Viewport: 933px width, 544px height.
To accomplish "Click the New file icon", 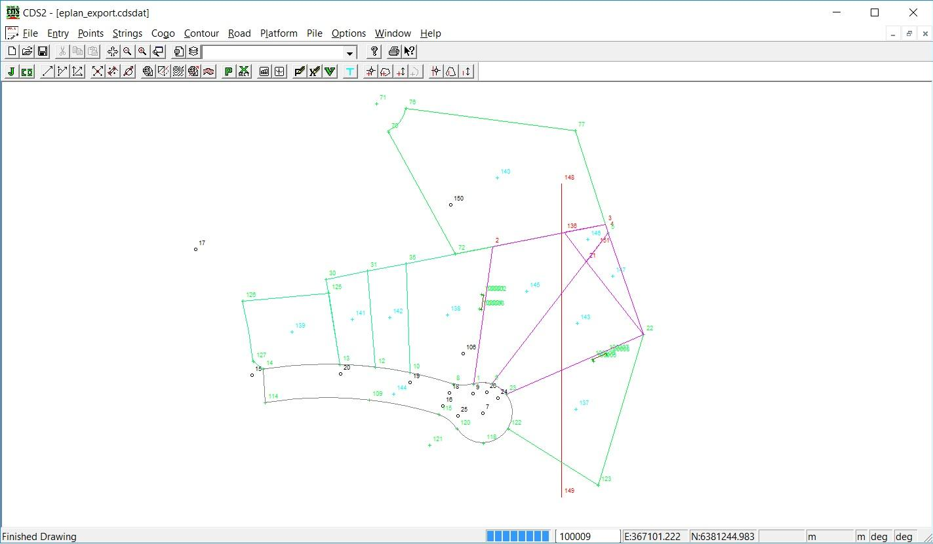I will click(12, 52).
